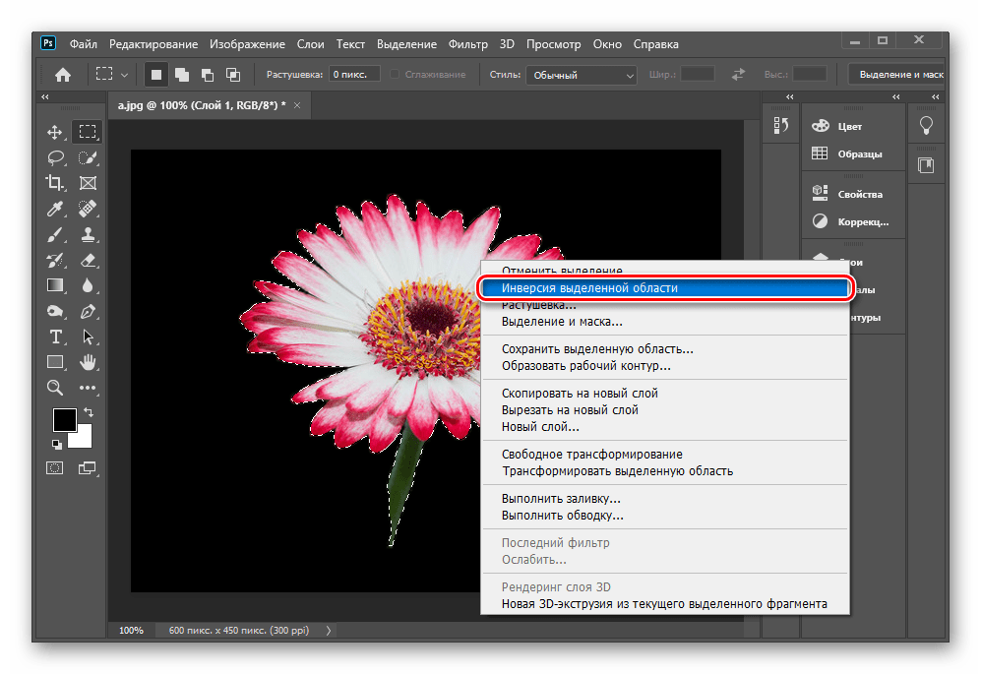Enable add to selection mode

[x=182, y=75]
